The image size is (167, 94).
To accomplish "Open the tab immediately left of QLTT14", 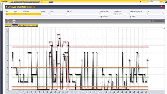I will pyautogui.click(x=35, y=2).
